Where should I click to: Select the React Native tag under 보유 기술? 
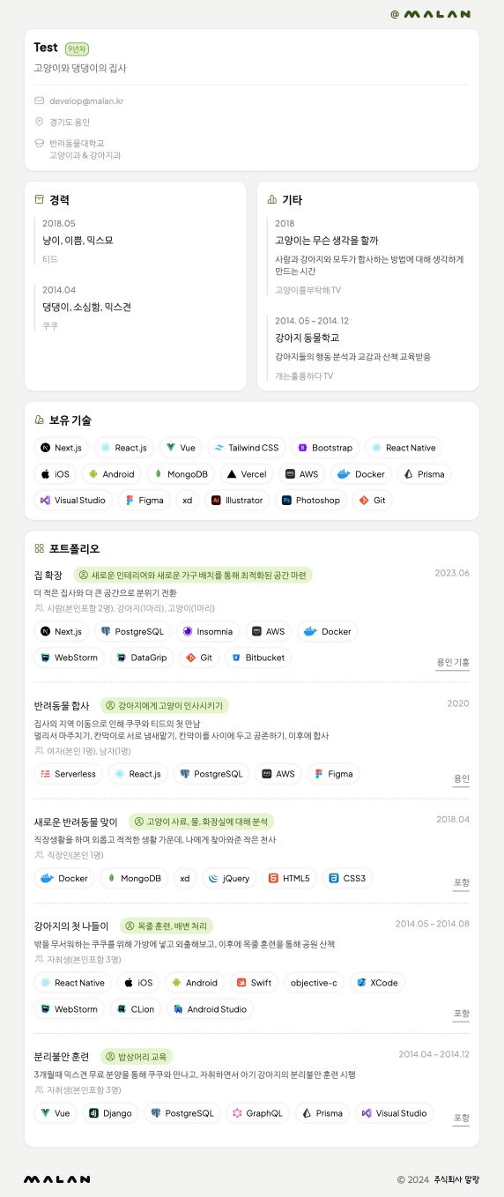(x=403, y=448)
